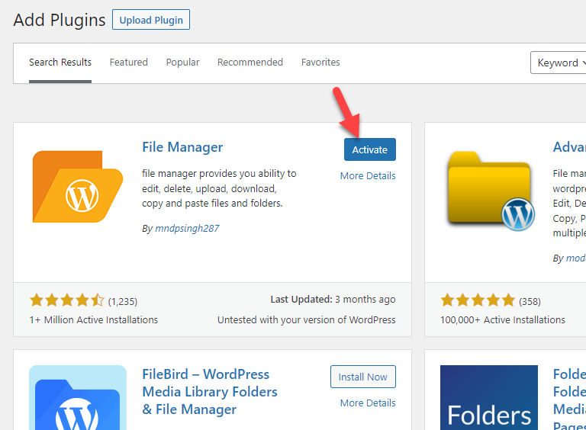This screenshot has height=430, width=586.
Task: Click '100,000+ Active Installations' text
Action: click(x=503, y=320)
